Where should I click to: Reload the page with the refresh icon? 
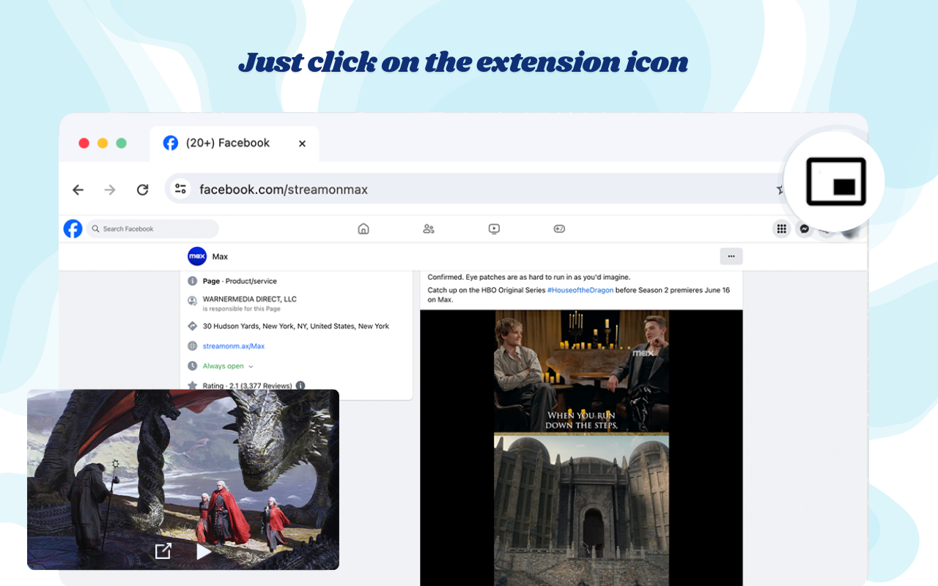coord(143,189)
